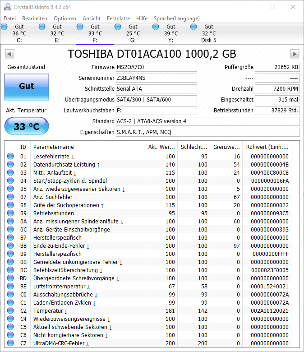Click status icon of Ende-zu-Ende-Fehler row
Image resolution: width=304 pixels, height=352 pixels.
tap(10, 245)
